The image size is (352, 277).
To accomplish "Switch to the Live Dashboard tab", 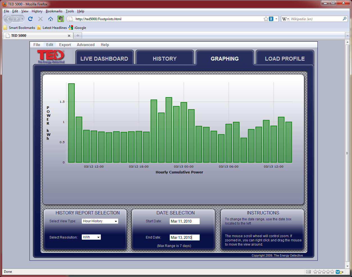I will 104,58.
